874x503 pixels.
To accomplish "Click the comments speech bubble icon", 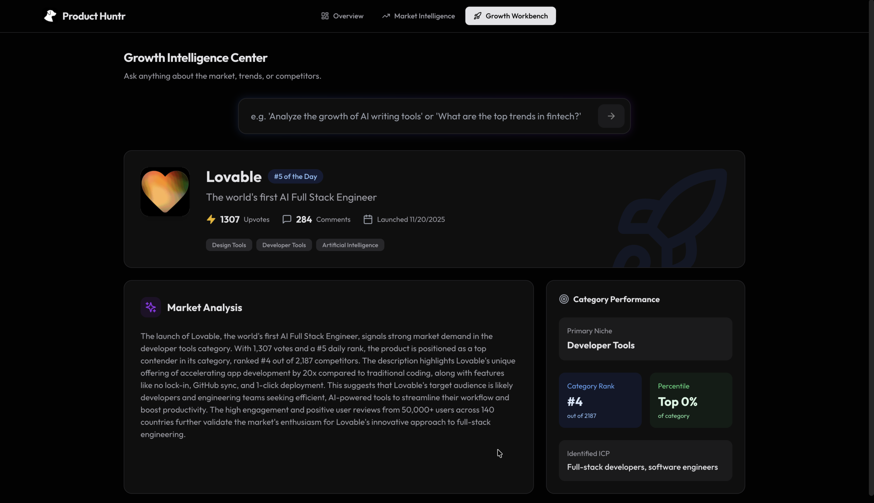I will (x=287, y=219).
